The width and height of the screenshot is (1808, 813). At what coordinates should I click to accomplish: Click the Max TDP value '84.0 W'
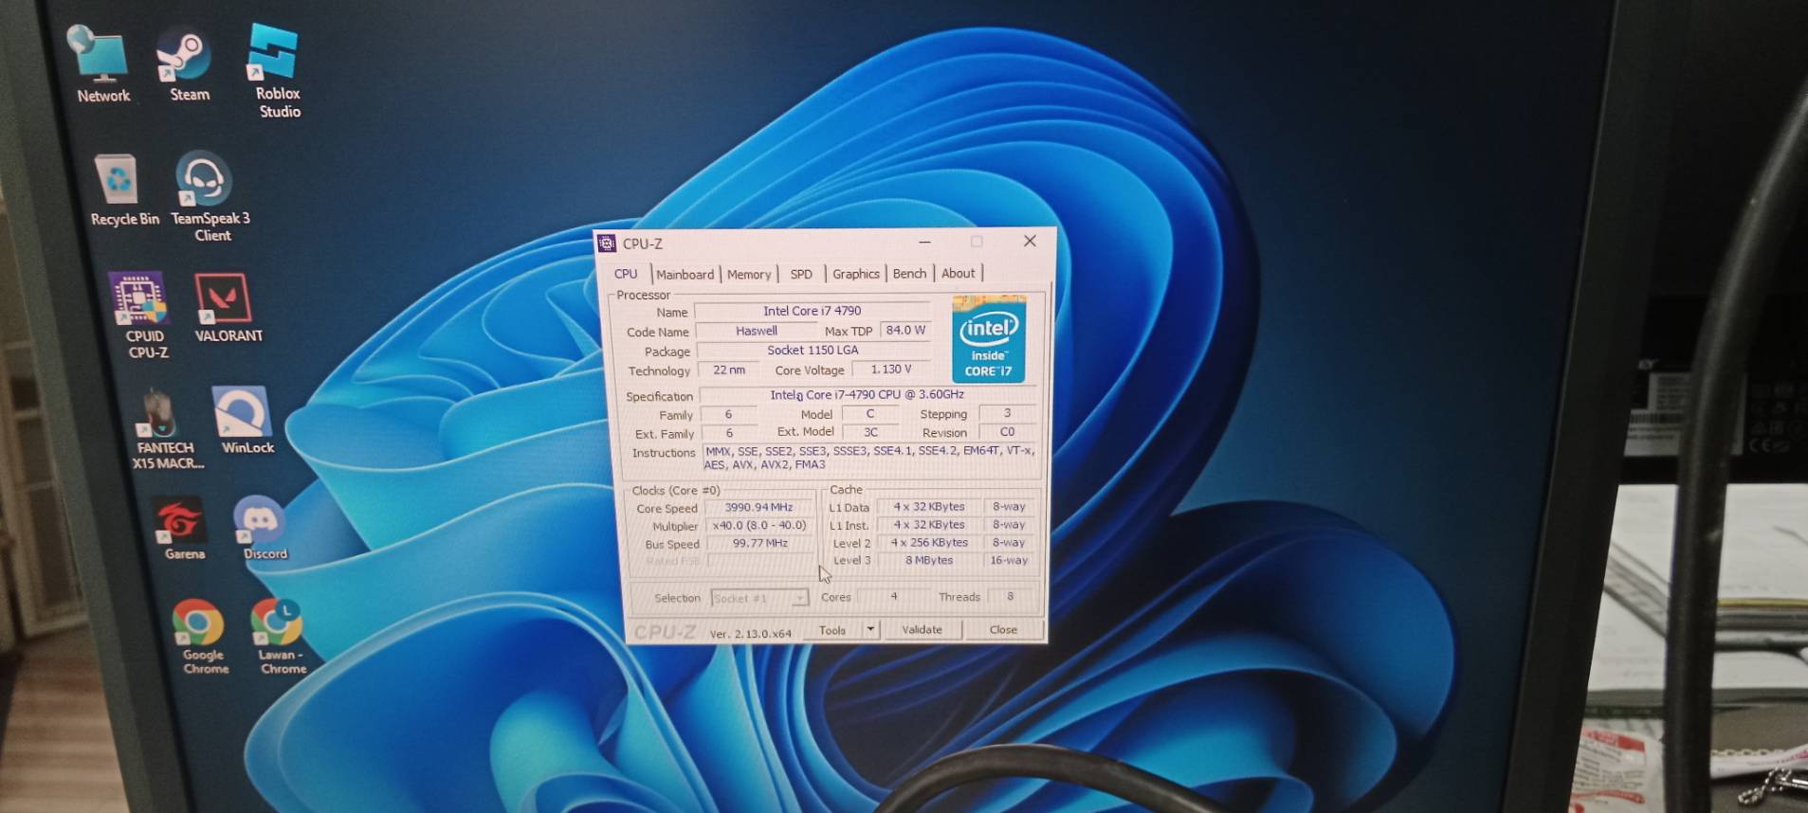[905, 330]
